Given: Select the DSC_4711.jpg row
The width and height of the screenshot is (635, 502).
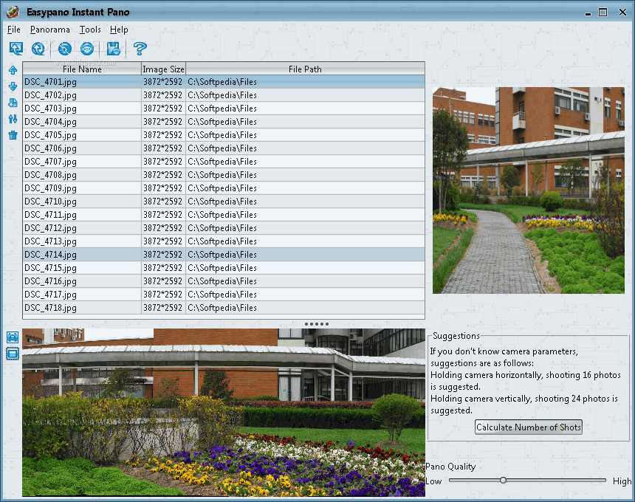Looking at the screenshot, I should (224, 215).
